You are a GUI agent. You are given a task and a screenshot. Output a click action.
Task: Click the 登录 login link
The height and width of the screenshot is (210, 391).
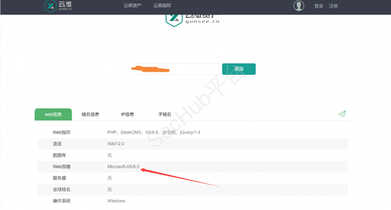pyautogui.click(x=319, y=6)
